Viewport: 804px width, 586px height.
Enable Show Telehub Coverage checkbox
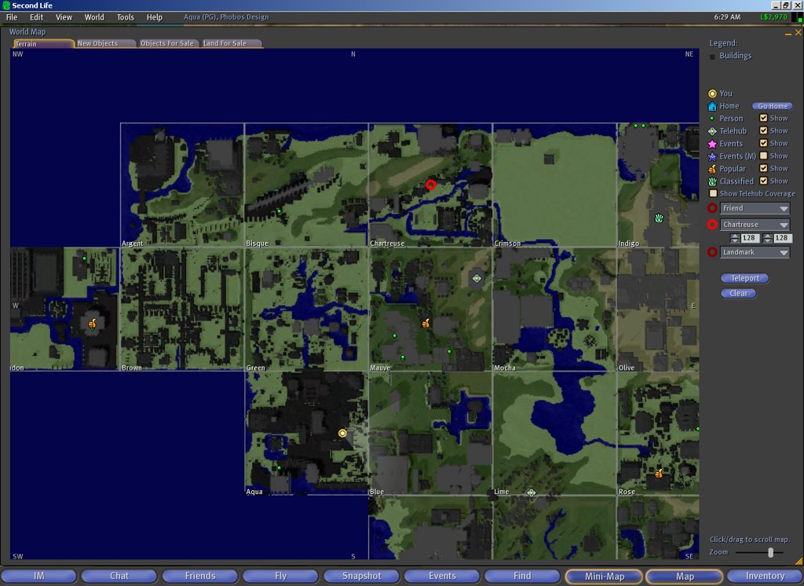click(x=713, y=193)
